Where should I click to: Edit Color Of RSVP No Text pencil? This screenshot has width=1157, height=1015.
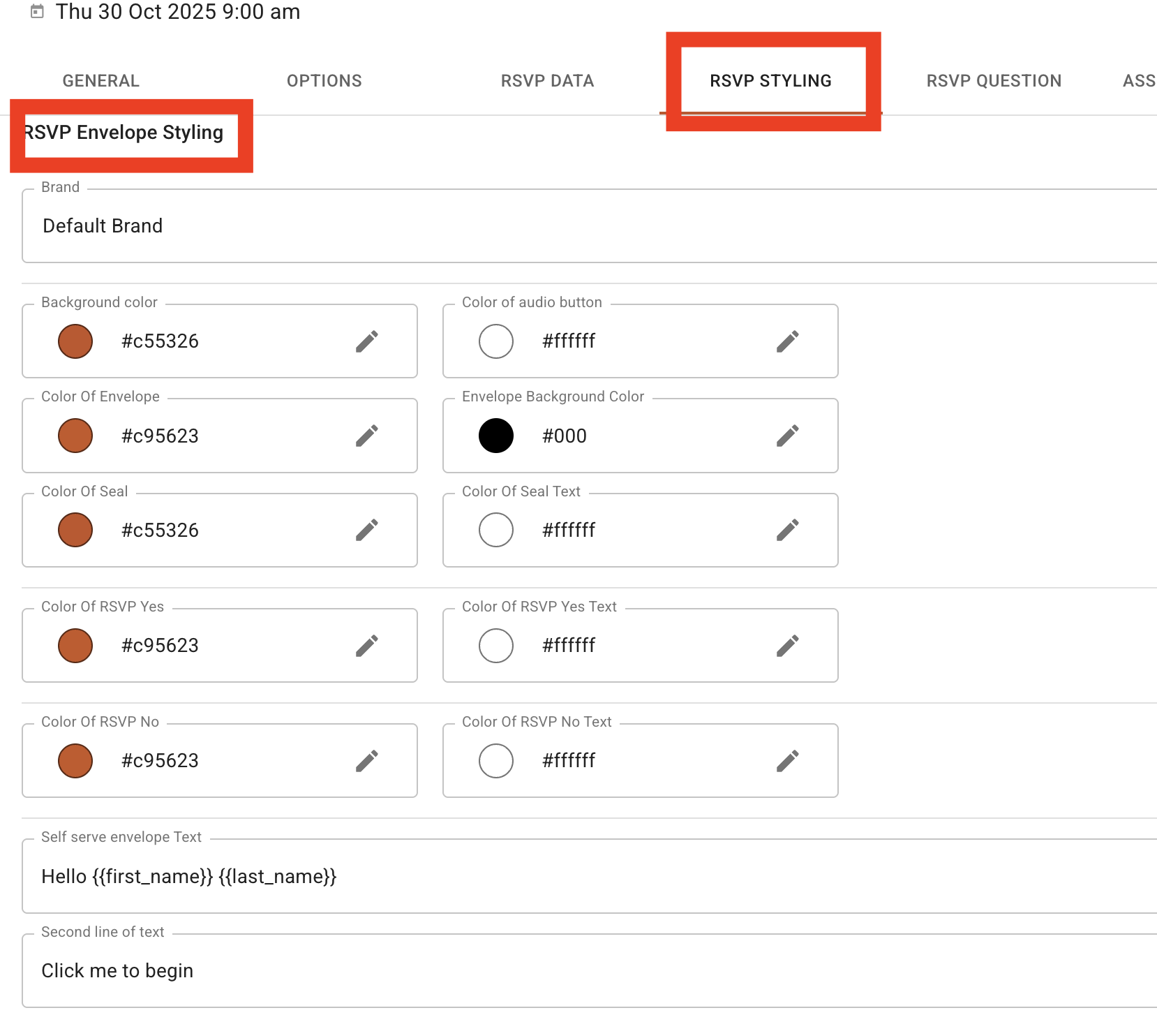tap(787, 761)
